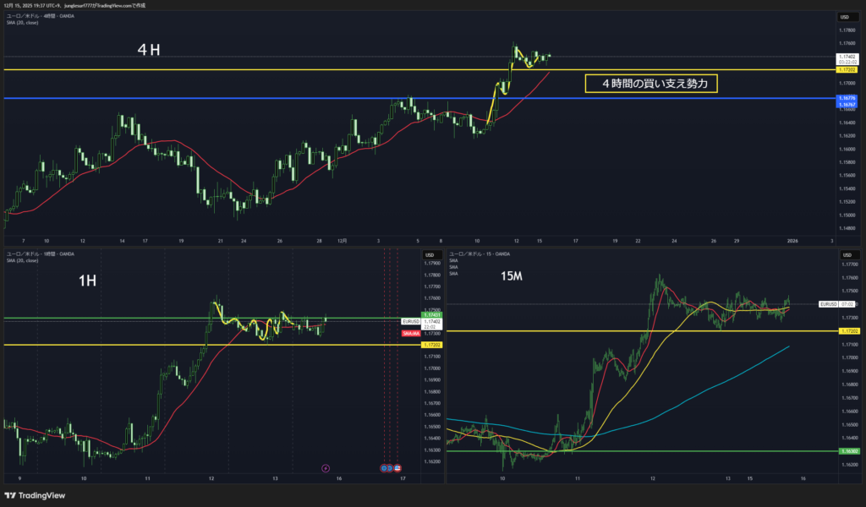Click the rightmost flag event icon on the 1H time axis
This screenshot has height=507, width=866.
[x=398, y=467]
